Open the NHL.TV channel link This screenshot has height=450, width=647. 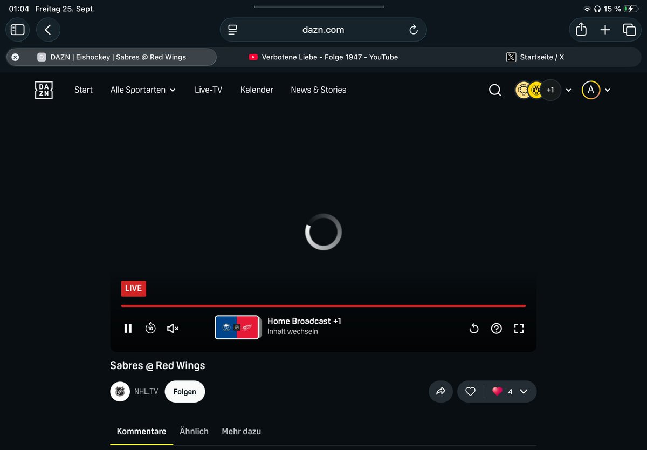pos(146,392)
